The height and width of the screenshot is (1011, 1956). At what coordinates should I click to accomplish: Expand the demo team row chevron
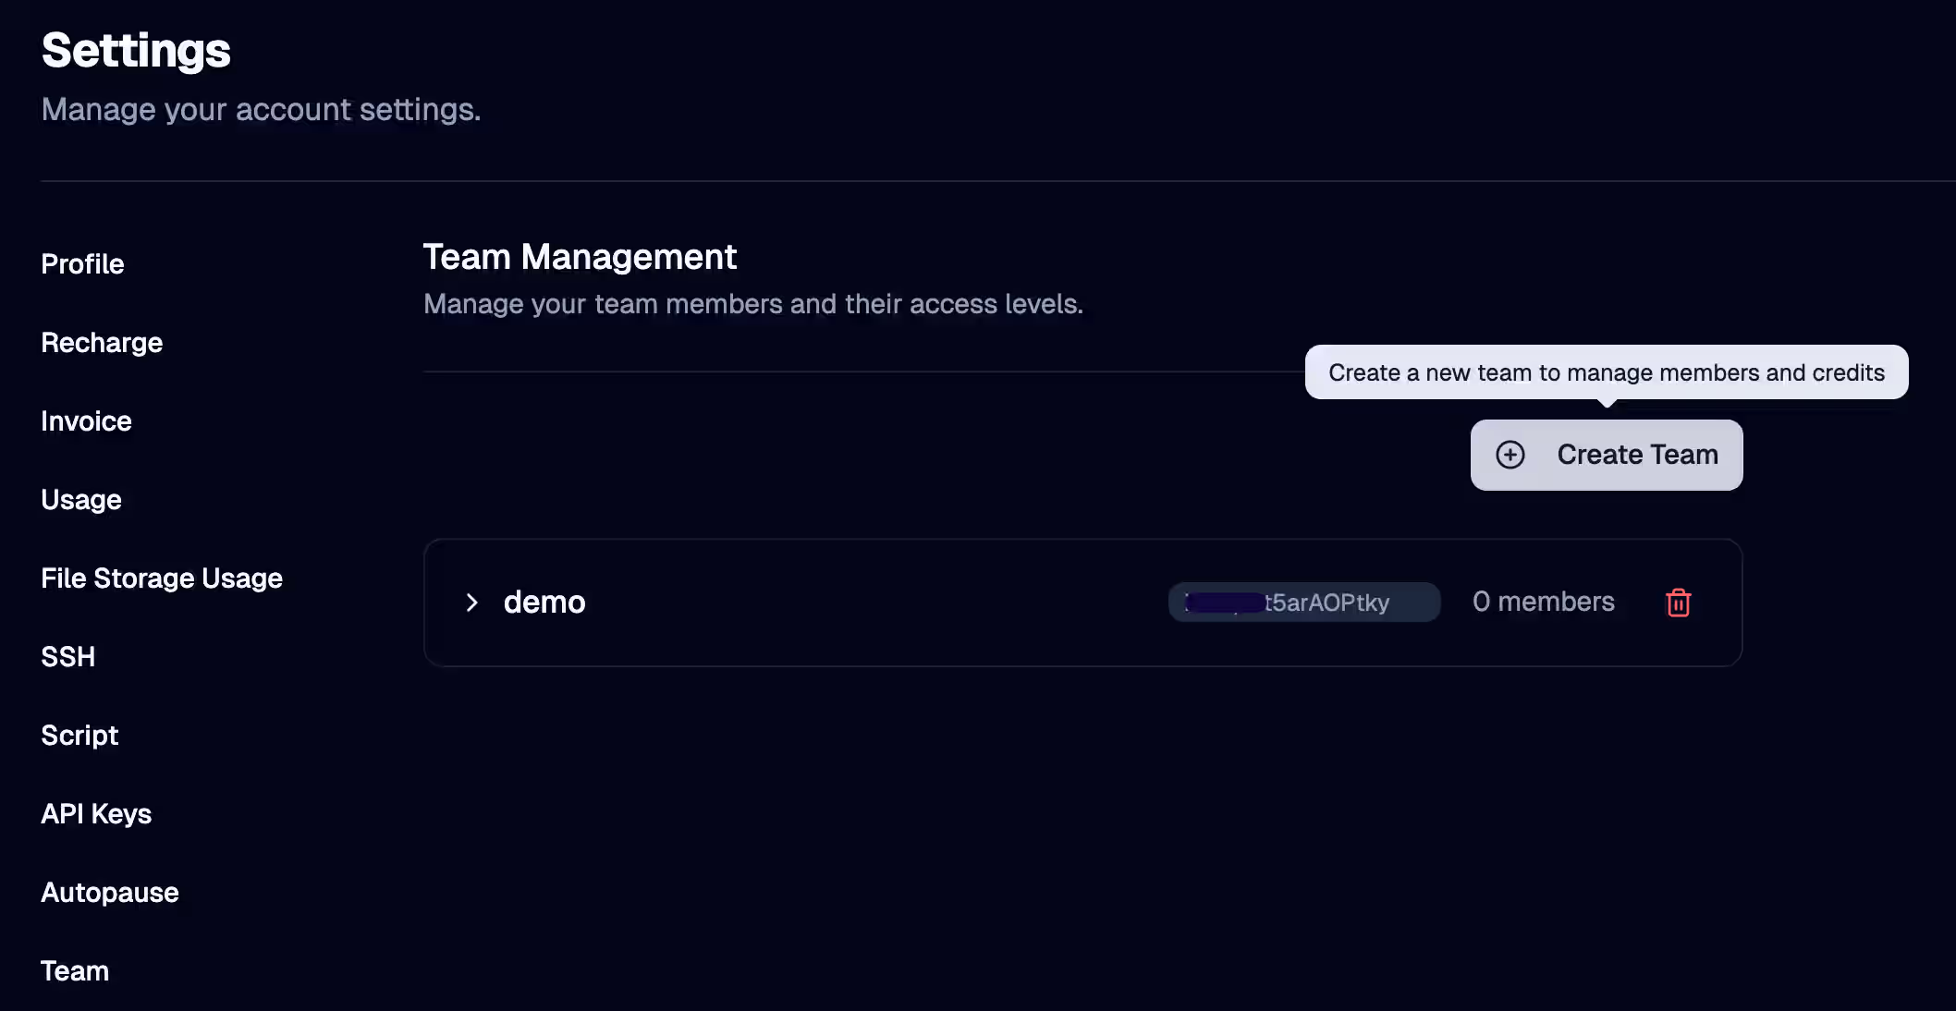click(471, 603)
